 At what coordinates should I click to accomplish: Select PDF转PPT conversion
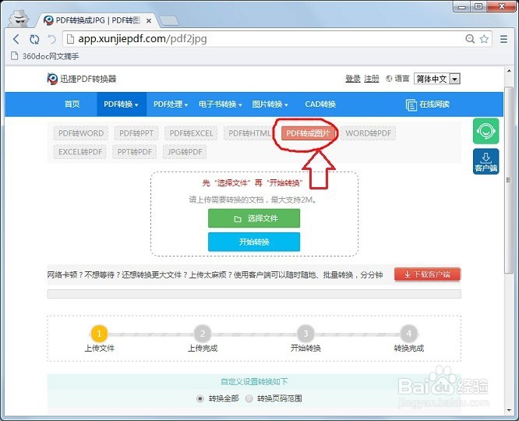tap(136, 133)
